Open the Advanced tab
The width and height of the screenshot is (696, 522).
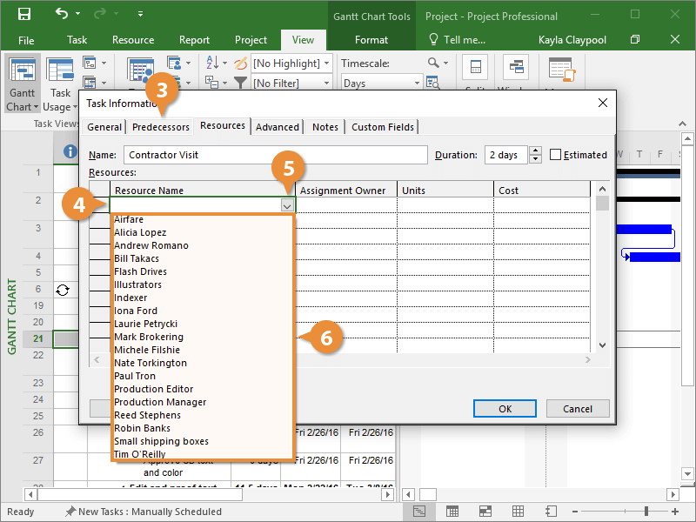pos(278,127)
